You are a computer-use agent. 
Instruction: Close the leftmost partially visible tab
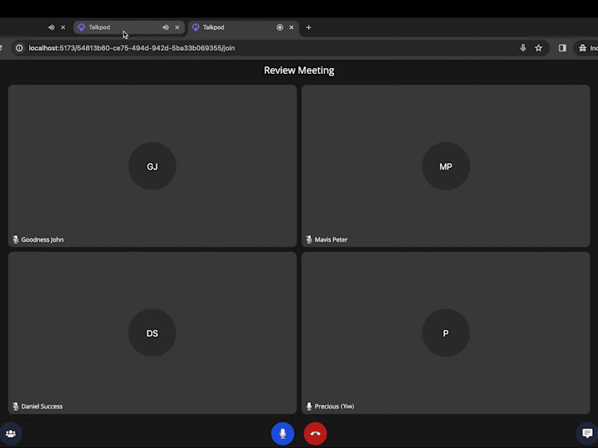(x=63, y=28)
